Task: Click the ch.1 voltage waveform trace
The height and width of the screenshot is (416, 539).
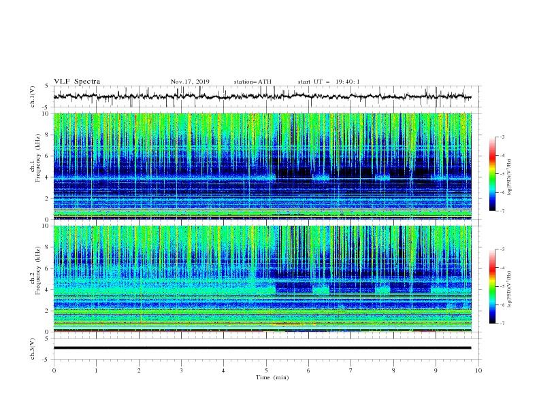Action: (262, 97)
